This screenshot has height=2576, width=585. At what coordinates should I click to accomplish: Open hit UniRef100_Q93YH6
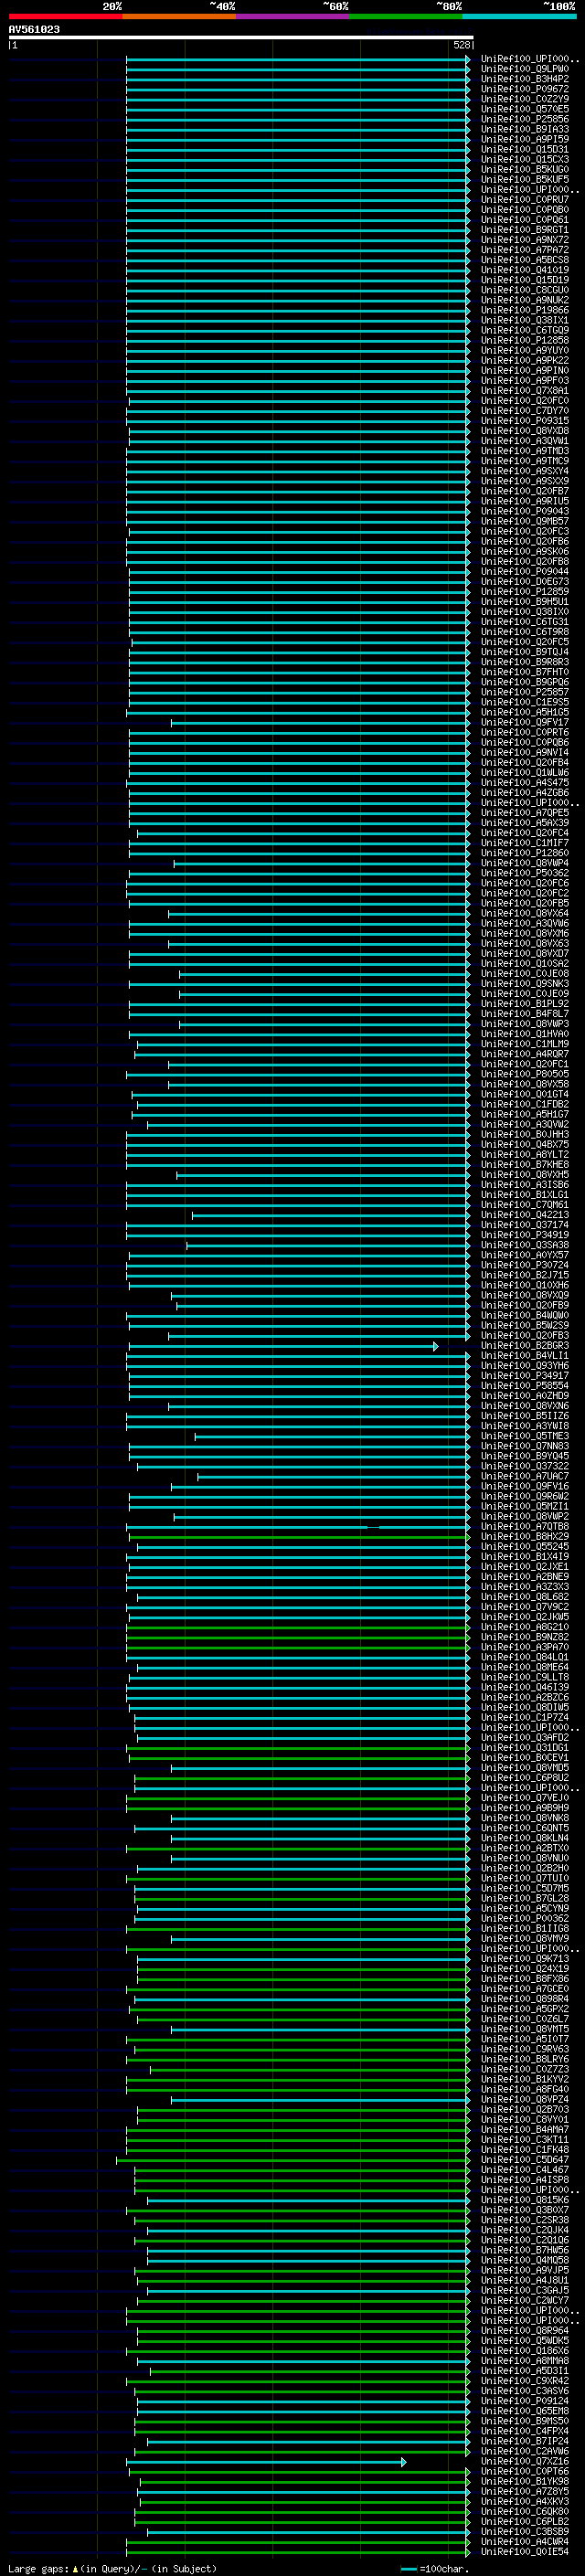(525, 1366)
